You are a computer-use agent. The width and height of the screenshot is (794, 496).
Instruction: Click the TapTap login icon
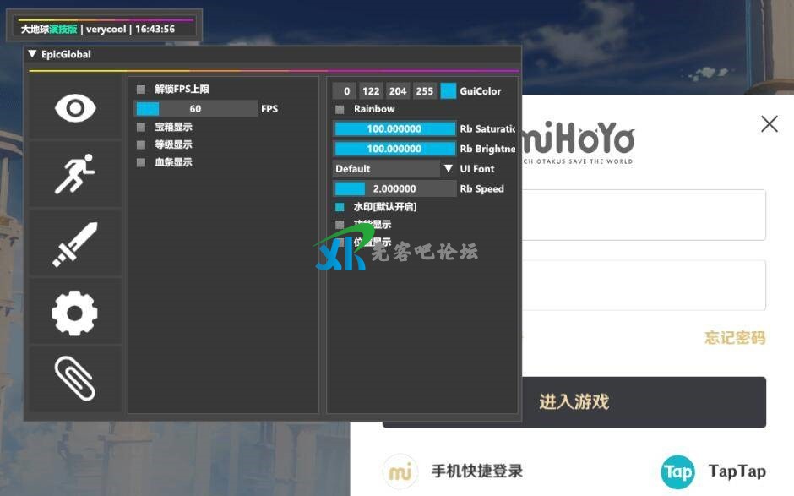click(677, 471)
